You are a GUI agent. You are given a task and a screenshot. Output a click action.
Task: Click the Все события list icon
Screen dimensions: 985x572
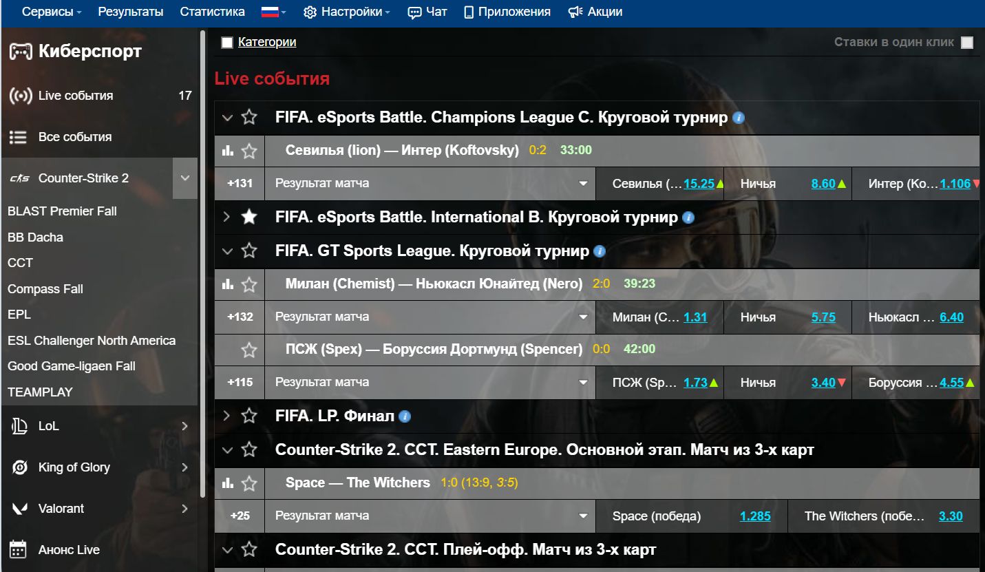click(18, 137)
